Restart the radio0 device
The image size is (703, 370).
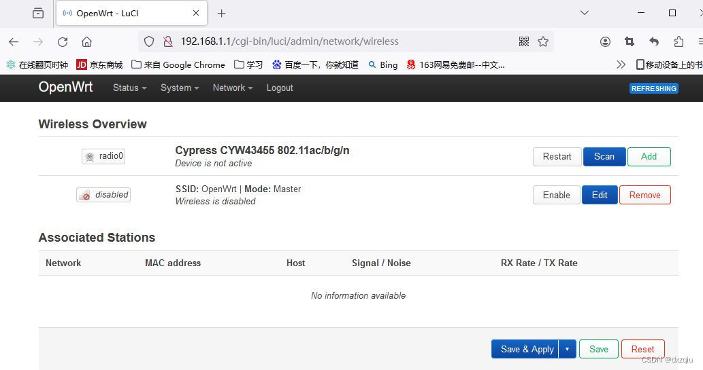point(557,157)
